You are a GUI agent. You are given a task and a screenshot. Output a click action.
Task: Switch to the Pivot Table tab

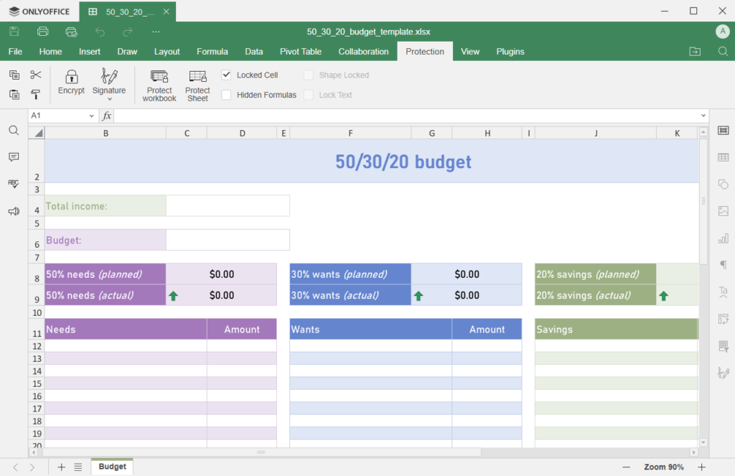(300, 52)
